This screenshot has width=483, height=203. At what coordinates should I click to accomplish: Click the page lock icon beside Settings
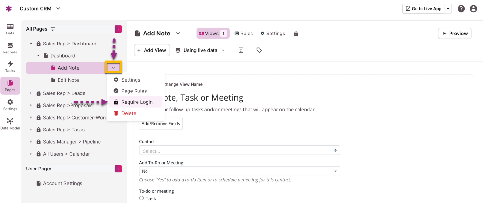pyautogui.click(x=296, y=34)
